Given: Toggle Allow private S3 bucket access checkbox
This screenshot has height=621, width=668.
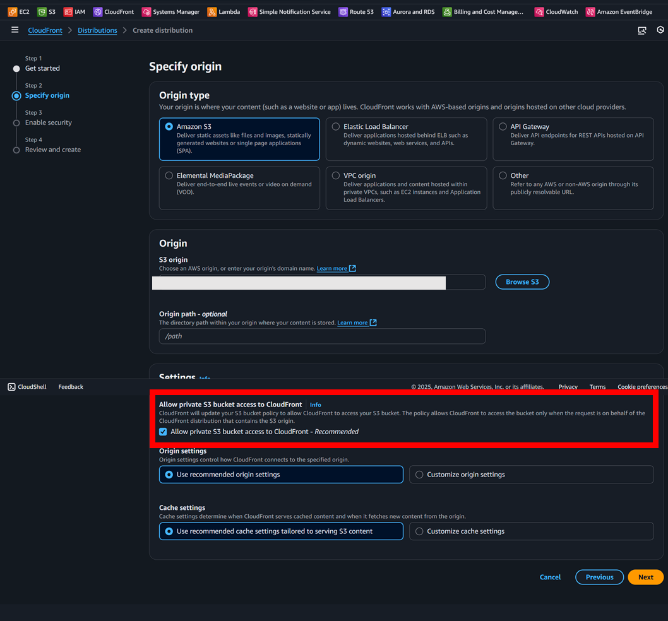Looking at the screenshot, I should (x=163, y=432).
